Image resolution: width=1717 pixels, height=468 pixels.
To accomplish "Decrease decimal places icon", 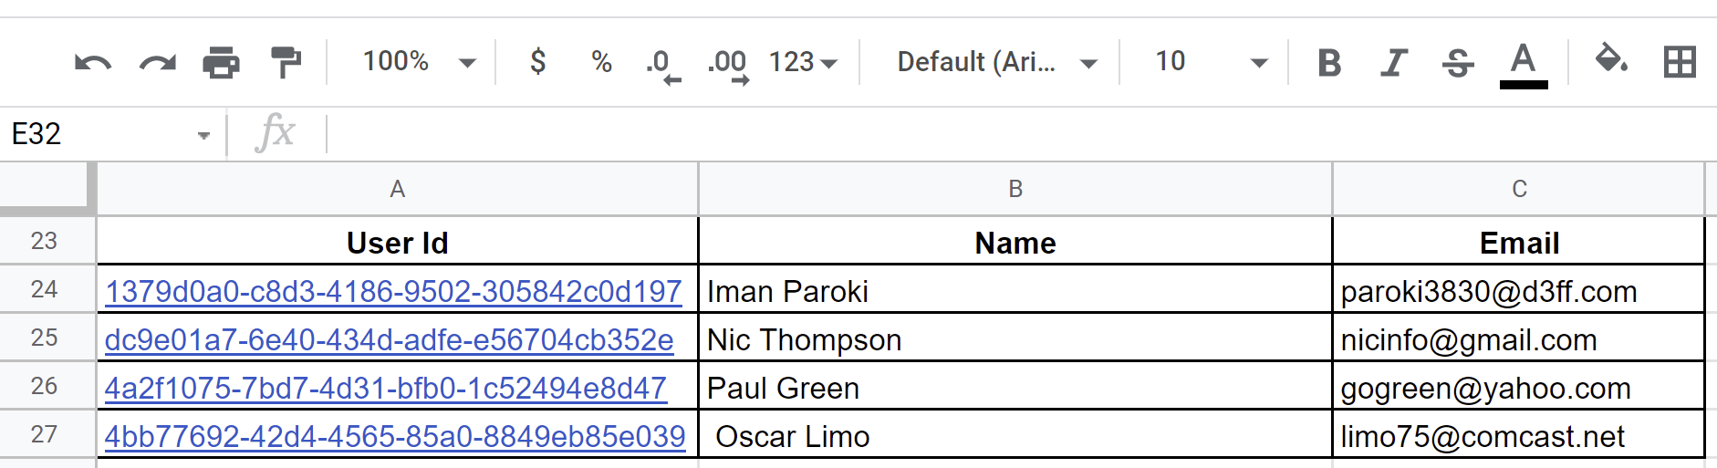I will (663, 66).
